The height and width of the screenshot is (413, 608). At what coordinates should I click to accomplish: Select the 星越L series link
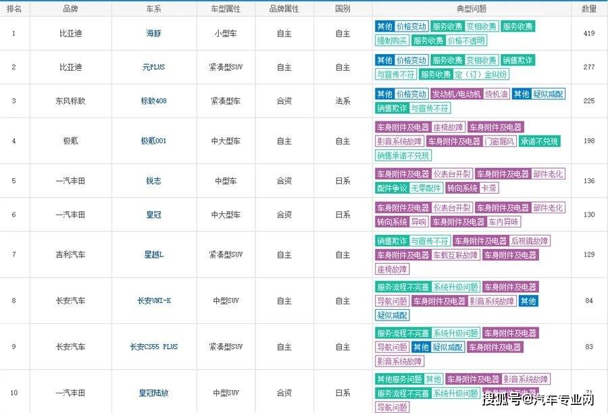154,254
